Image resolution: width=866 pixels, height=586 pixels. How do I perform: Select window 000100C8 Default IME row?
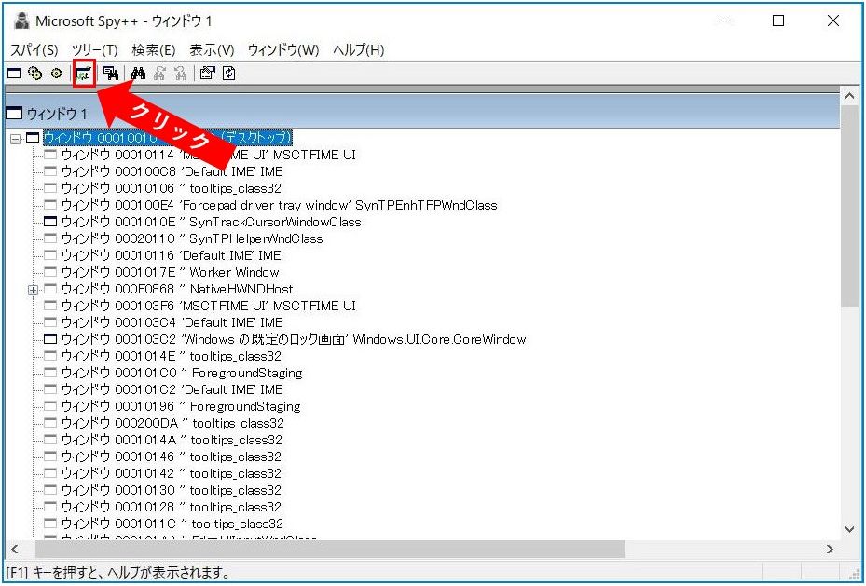172,171
